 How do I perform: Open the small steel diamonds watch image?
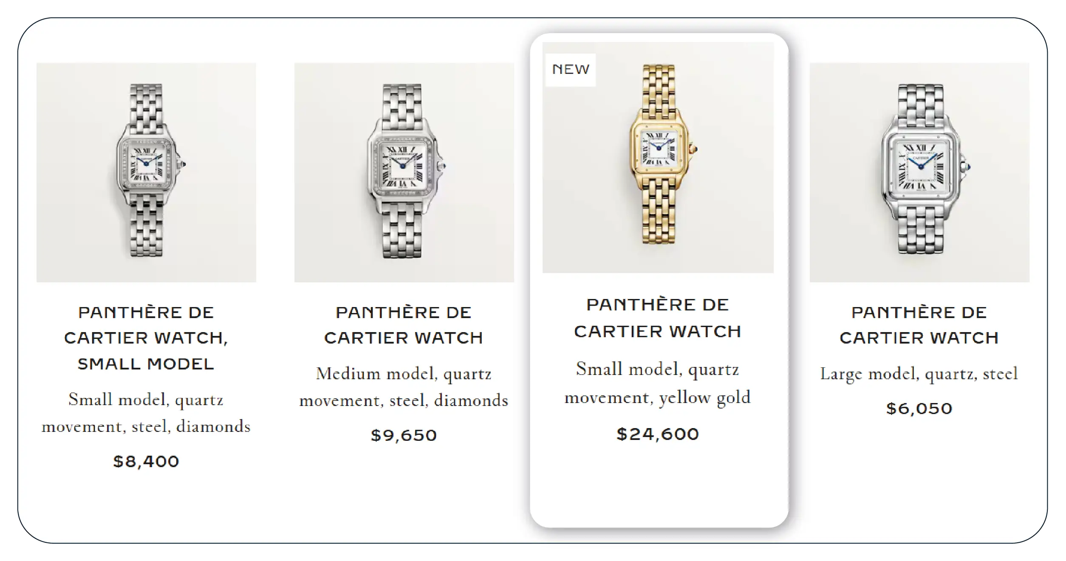(x=146, y=172)
